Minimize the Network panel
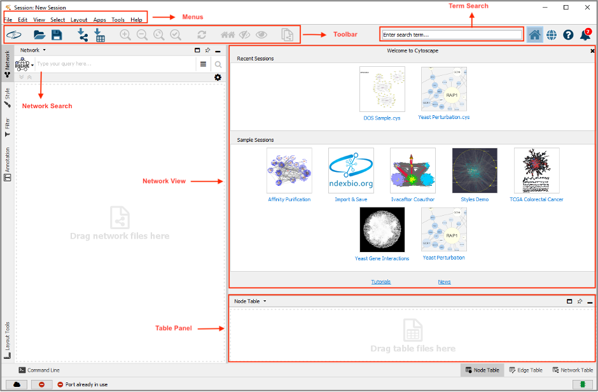 pyautogui.click(x=218, y=51)
